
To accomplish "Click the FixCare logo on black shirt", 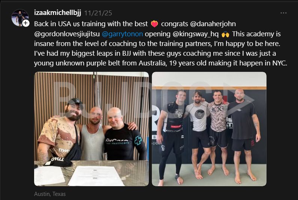I will click(x=117, y=141).
